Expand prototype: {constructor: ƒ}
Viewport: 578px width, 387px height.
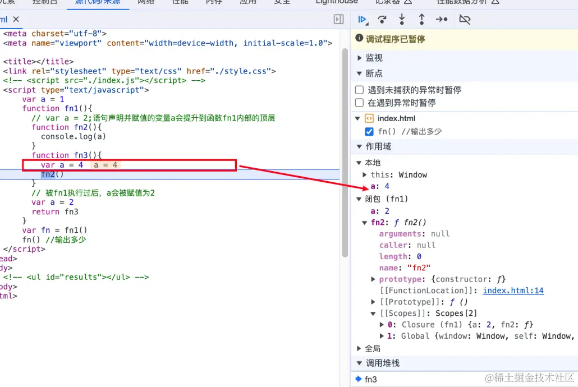(373, 279)
